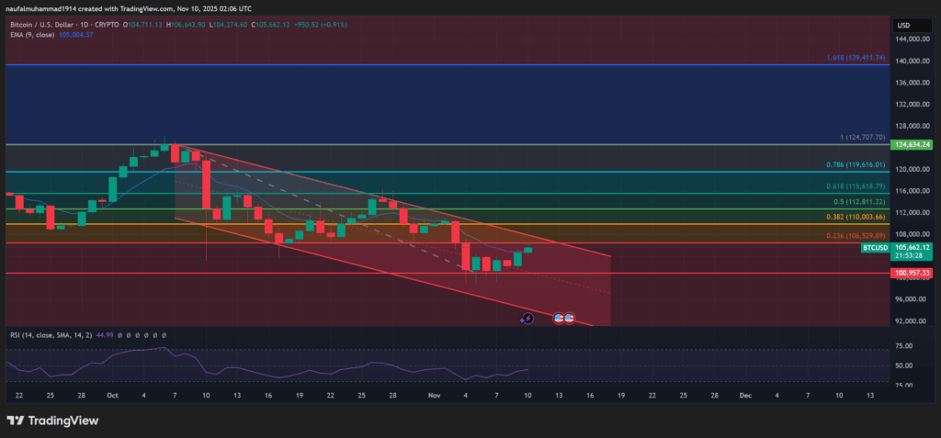Click the BTCUSD current price label
The image size is (941, 438).
pos(912,248)
